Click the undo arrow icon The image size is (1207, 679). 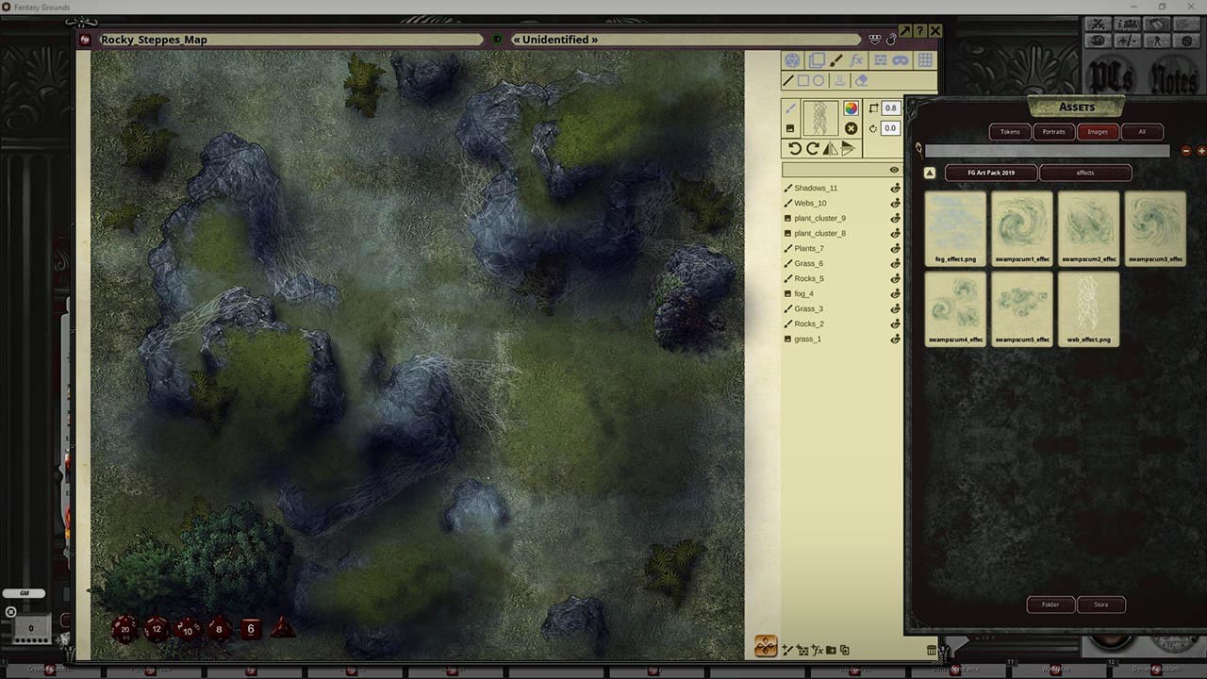pyautogui.click(x=793, y=148)
